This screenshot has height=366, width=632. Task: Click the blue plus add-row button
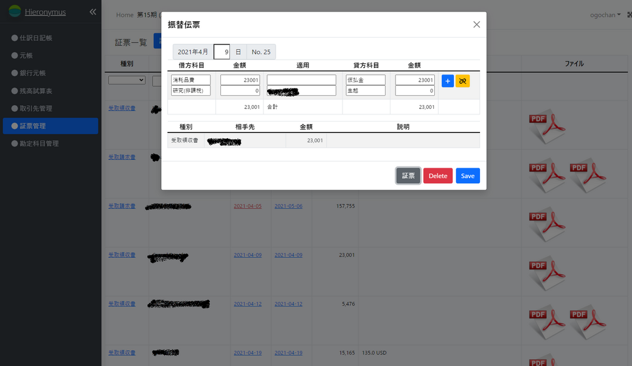[x=448, y=81]
